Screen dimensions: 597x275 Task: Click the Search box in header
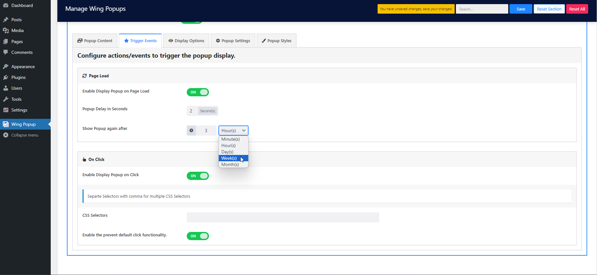tap(482, 9)
